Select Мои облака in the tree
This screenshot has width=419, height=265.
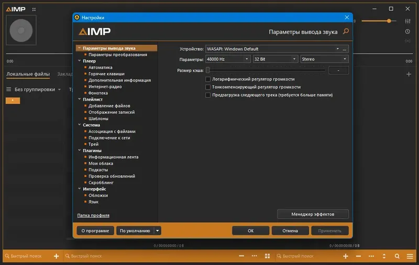click(x=101, y=164)
